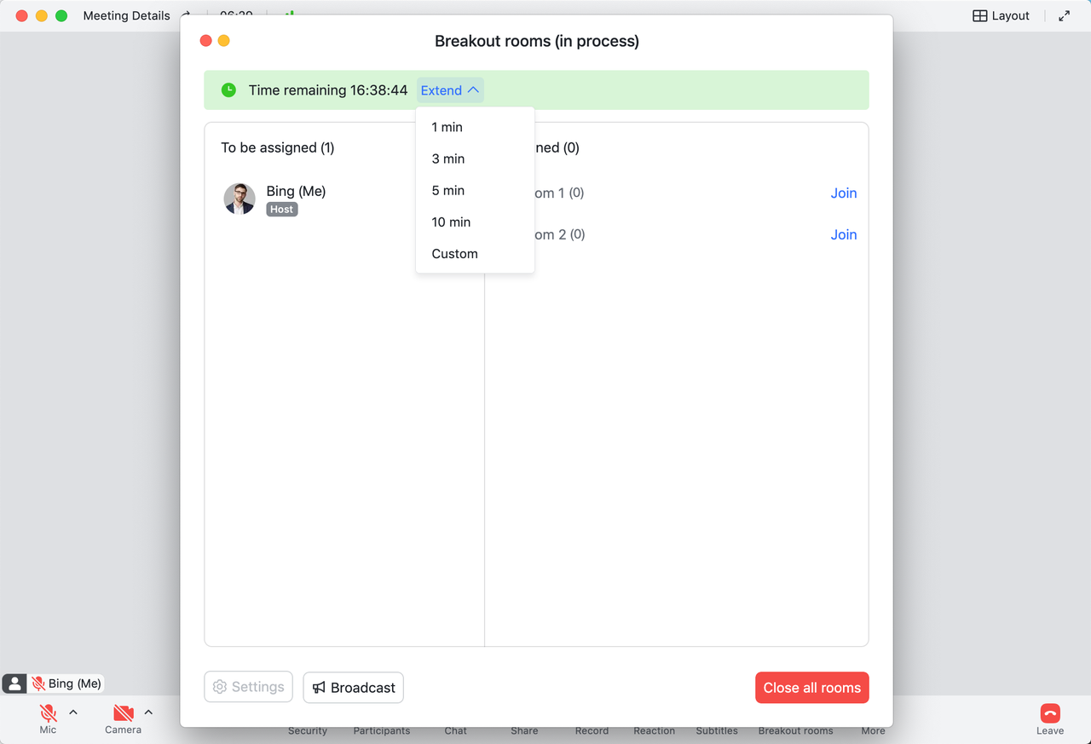
Task: Select the 1 min option
Action: coord(447,127)
